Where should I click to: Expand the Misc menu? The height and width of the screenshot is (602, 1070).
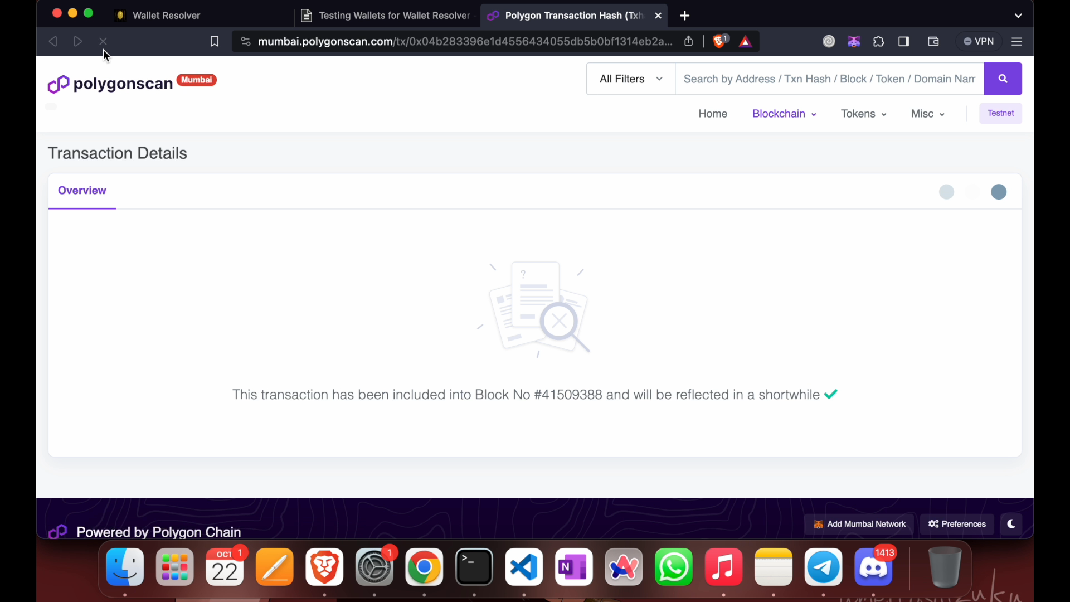coord(928,114)
